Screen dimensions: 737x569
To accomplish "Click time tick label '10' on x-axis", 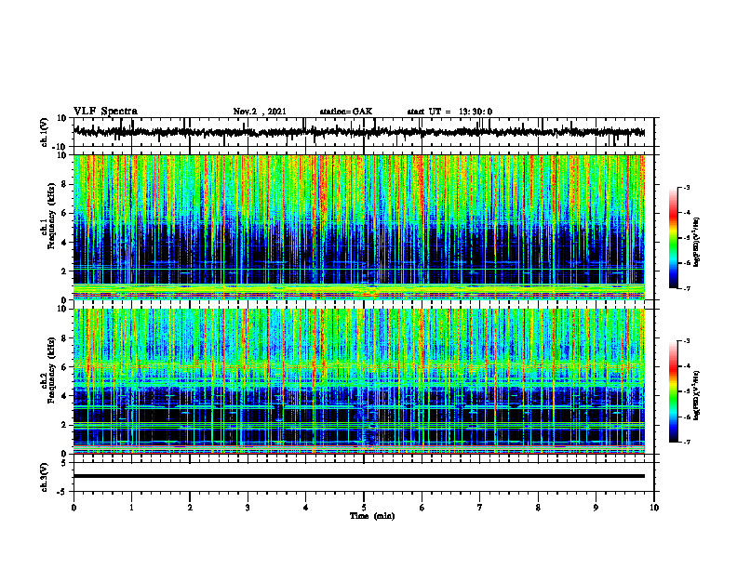I will click(x=654, y=508).
